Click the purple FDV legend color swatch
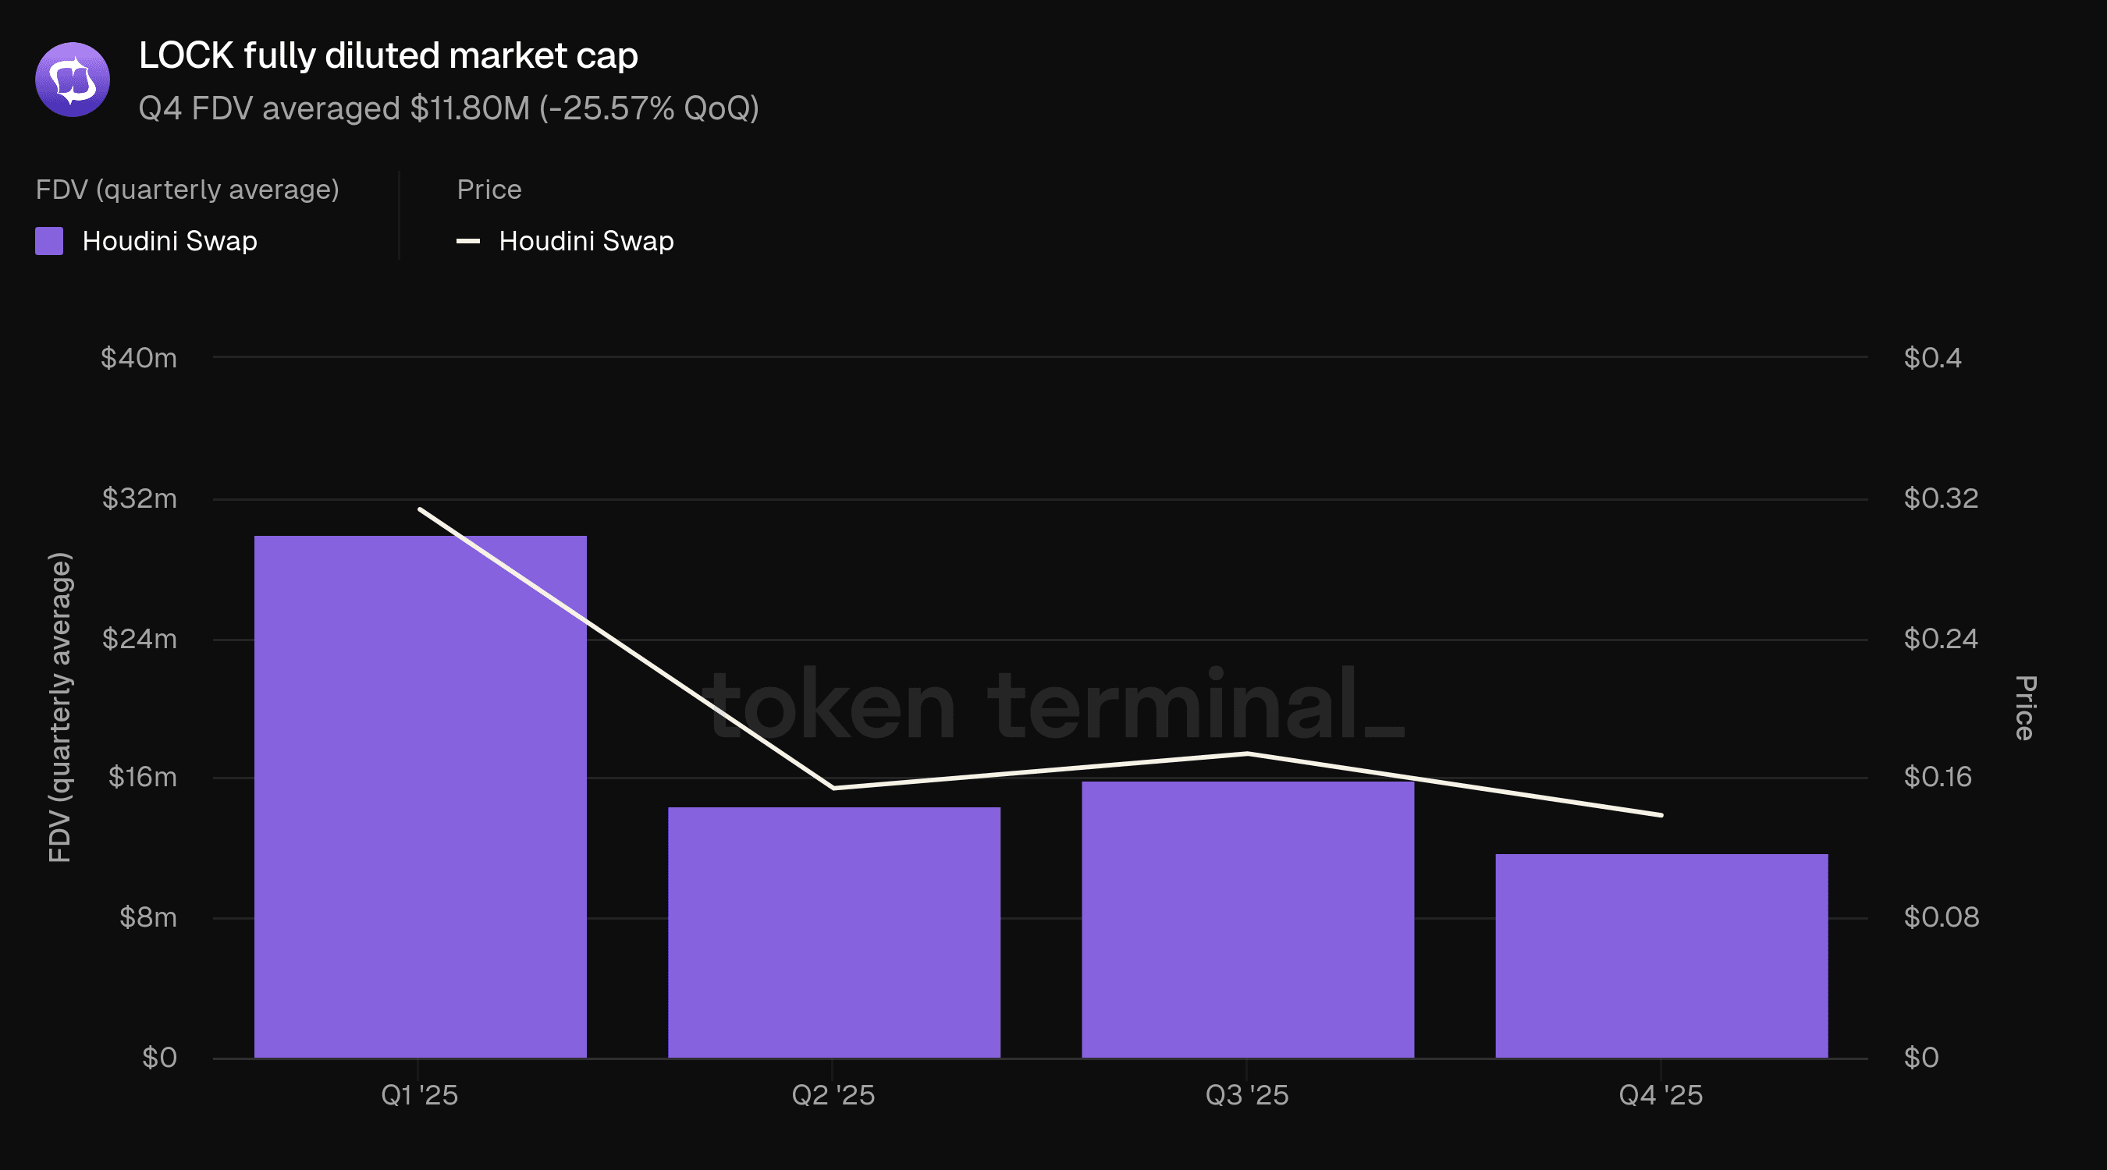 pyautogui.click(x=49, y=241)
